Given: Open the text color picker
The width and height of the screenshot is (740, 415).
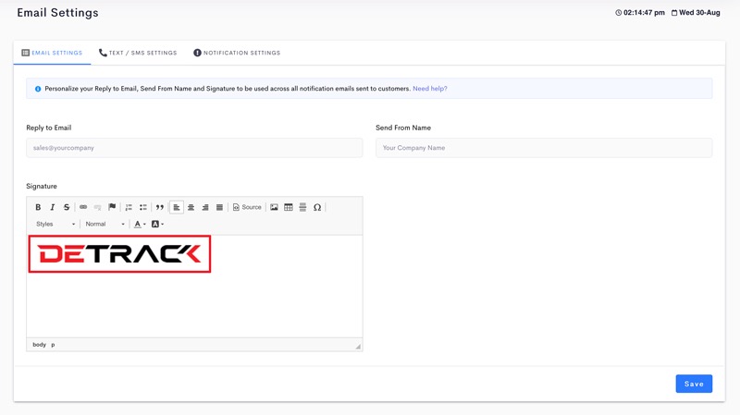Looking at the screenshot, I should click(140, 224).
